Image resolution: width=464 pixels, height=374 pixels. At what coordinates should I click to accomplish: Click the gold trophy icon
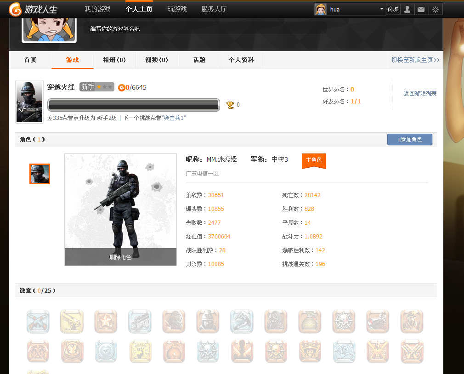point(230,105)
